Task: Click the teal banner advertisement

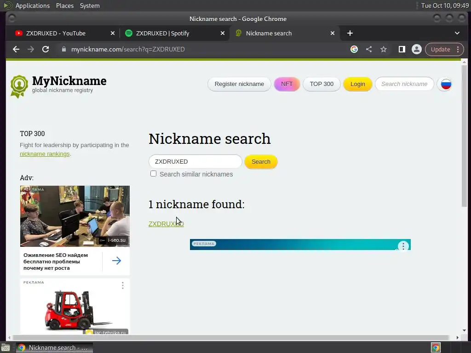Action: [300, 245]
